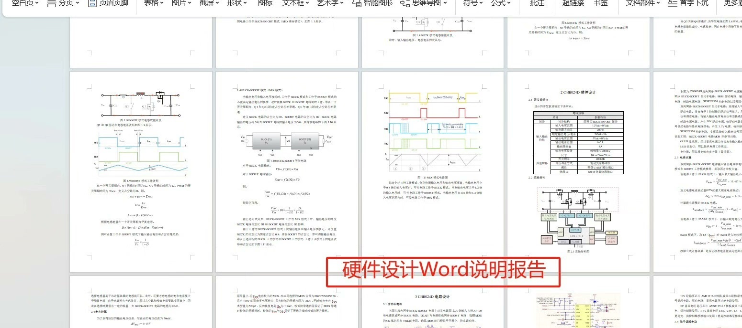The image size is (742, 328).
Task: Click the caption 图 1.10 BUCK-BOOST 等效电路
Action: click(287, 161)
